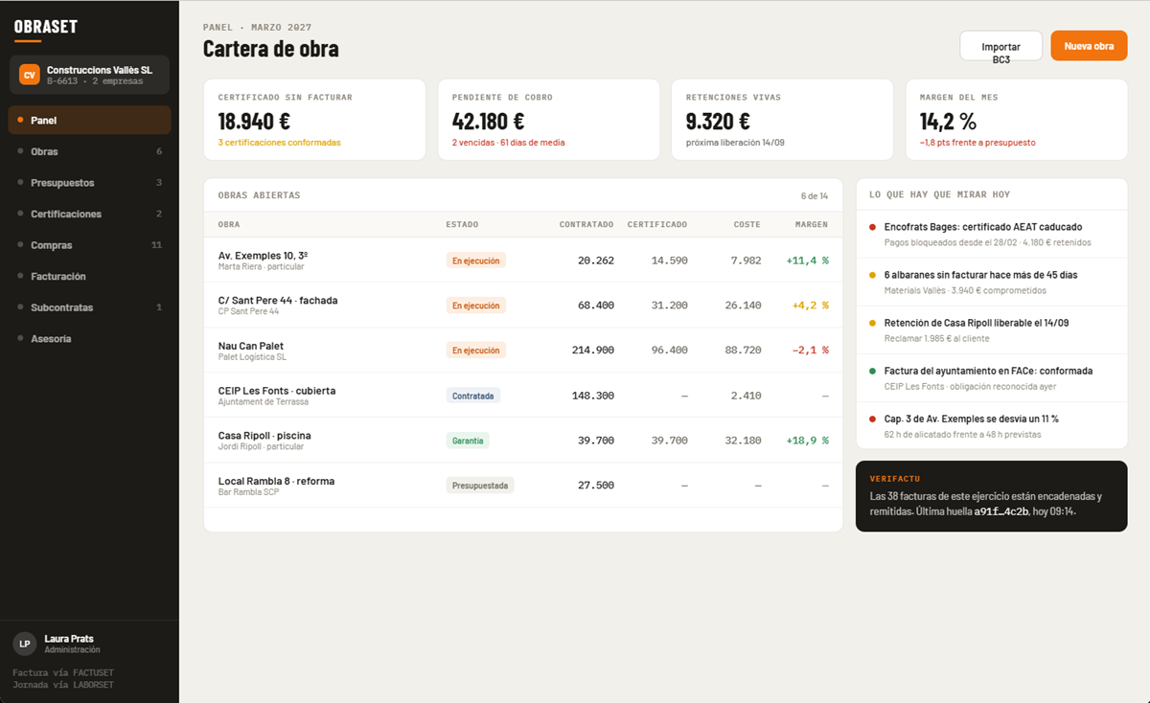Open C/ Sant Pere 44 · fachada row

(523, 306)
